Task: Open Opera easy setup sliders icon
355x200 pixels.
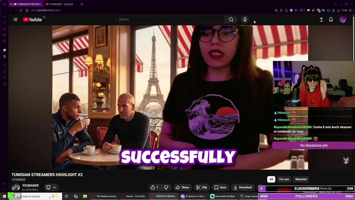Action: [351, 10]
